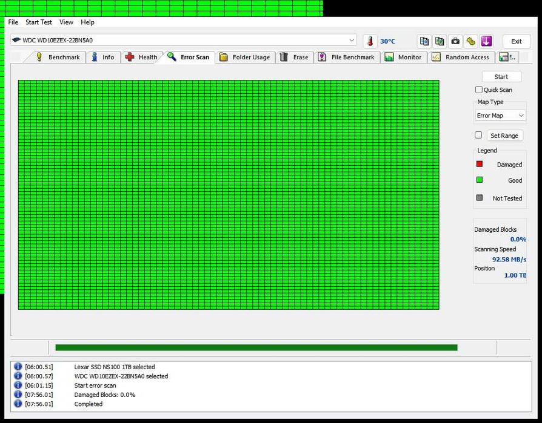
Task: Open the Random Access tab
Action: (x=461, y=57)
